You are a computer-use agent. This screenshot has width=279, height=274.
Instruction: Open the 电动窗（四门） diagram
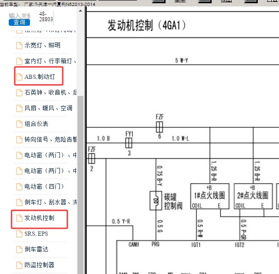tap(44, 186)
